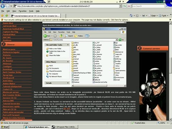Select the Tutorial instalare server tab
172x129 pixels.
(x=35, y=16)
